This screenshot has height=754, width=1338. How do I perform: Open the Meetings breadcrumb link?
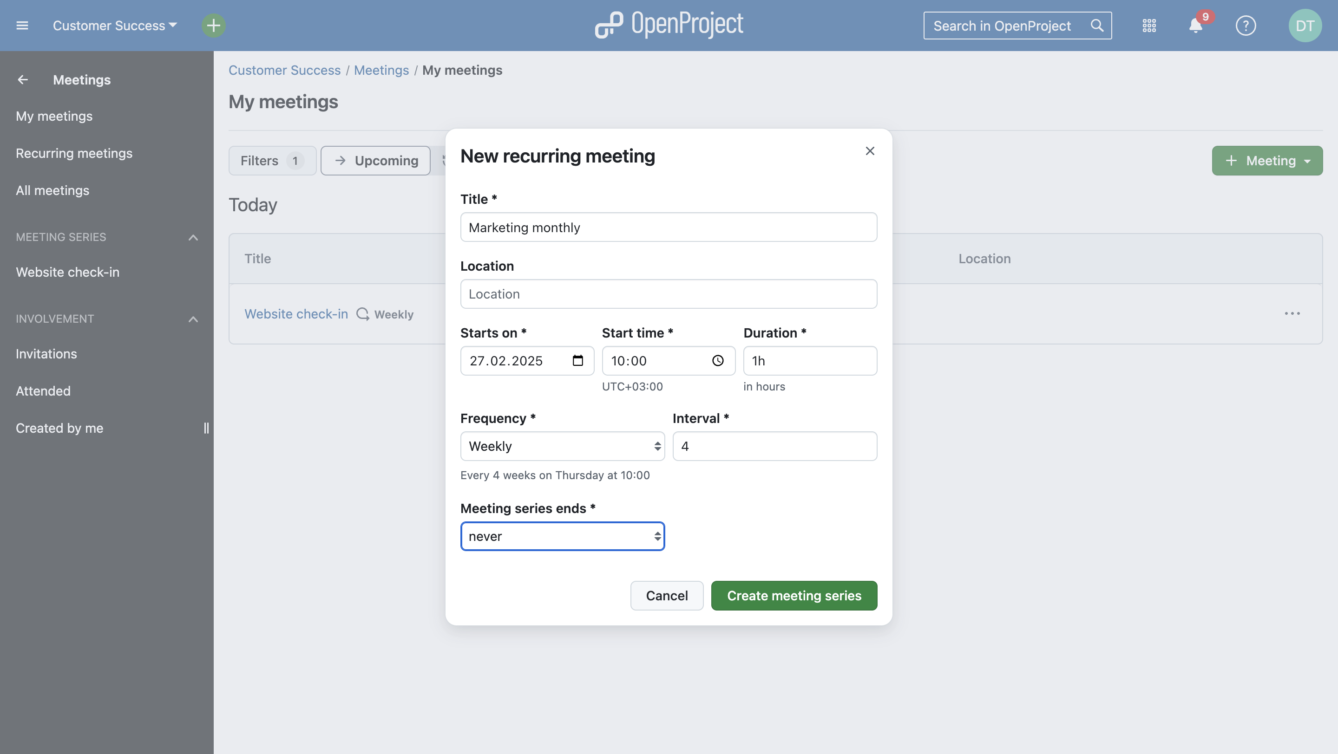coord(381,70)
